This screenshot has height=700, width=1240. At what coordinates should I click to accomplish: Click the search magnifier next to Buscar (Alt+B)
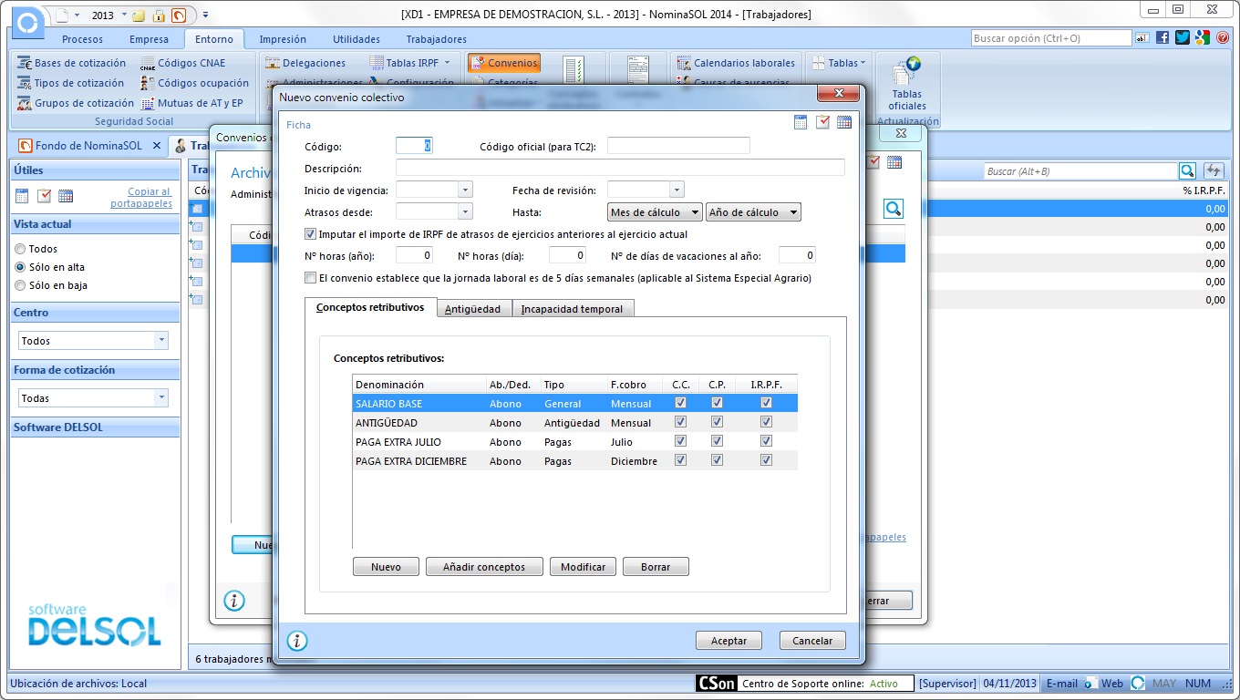pyautogui.click(x=1187, y=170)
